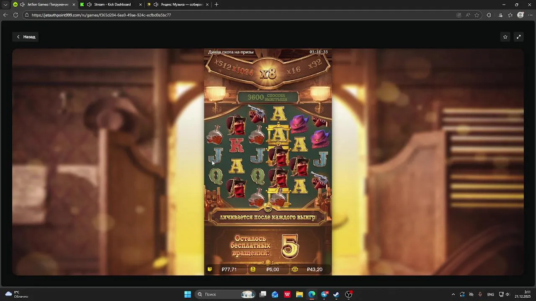Screen dimensions: 536x301
Task: Open OBS Studio from the taskbar
Action: pos(349,294)
